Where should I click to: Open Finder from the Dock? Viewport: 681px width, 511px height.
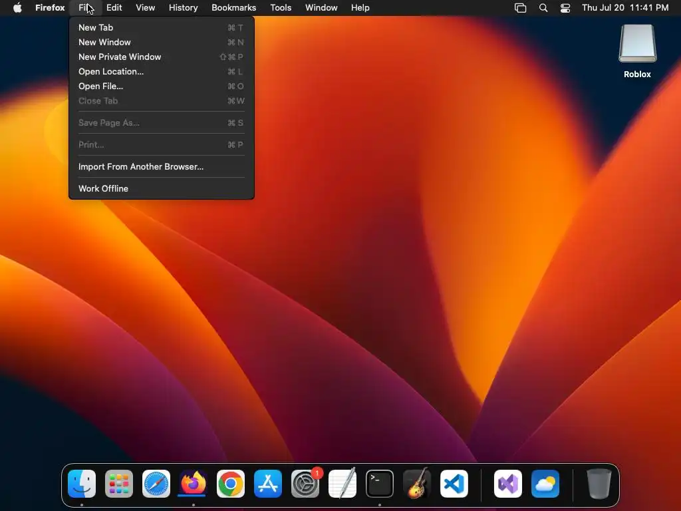point(82,484)
